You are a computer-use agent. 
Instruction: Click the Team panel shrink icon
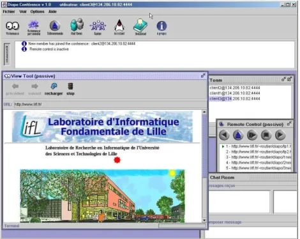tap(283, 79)
